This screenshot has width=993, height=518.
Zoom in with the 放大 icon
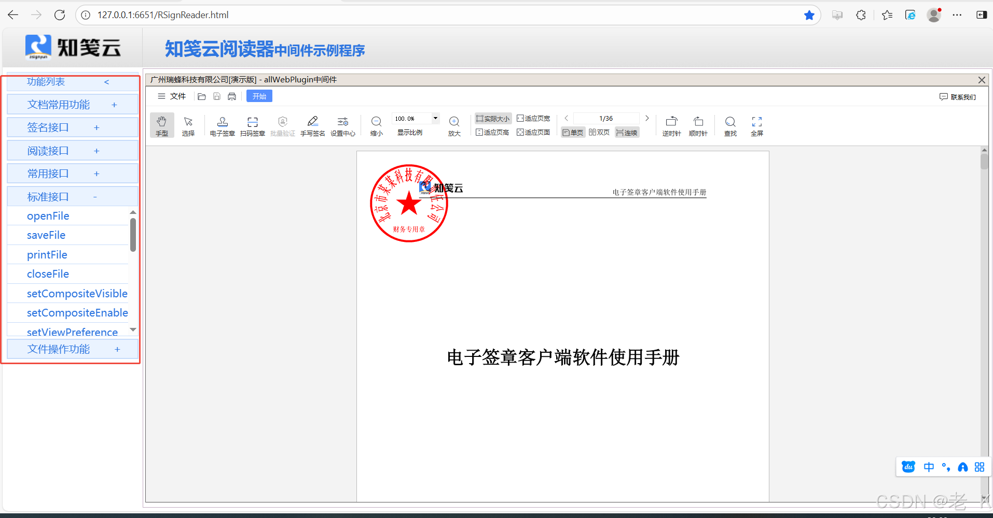click(x=454, y=125)
